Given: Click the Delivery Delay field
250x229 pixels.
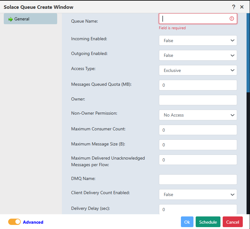Looking at the screenshot, I should pos(198,209).
